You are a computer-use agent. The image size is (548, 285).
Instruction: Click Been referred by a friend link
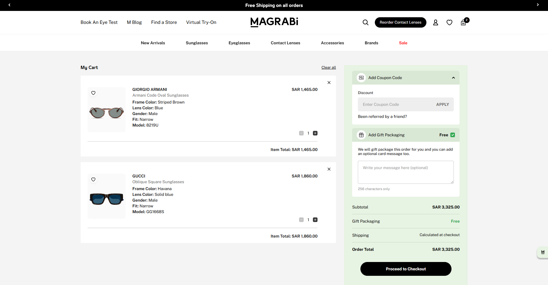[x=382, y=116]
